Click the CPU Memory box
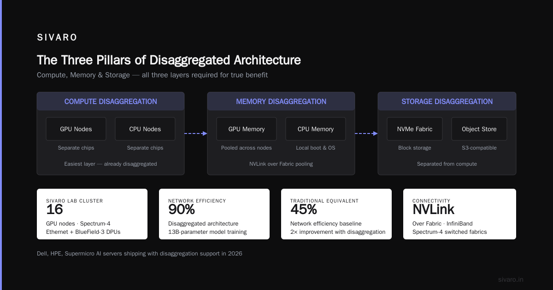 (x=316, y=129)
